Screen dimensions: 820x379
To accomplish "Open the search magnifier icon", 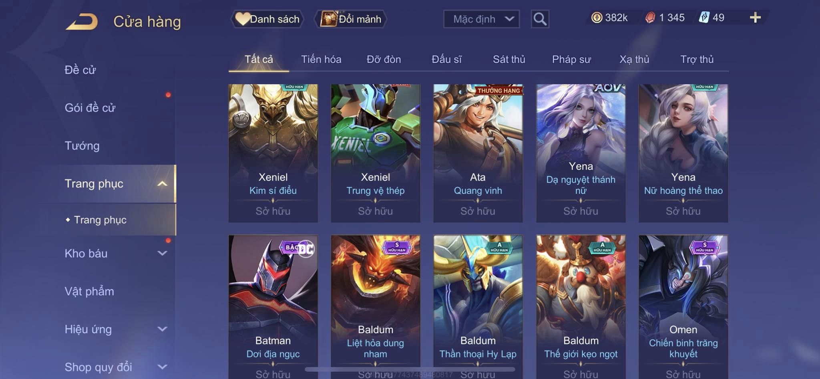I will tap(540, 19).
